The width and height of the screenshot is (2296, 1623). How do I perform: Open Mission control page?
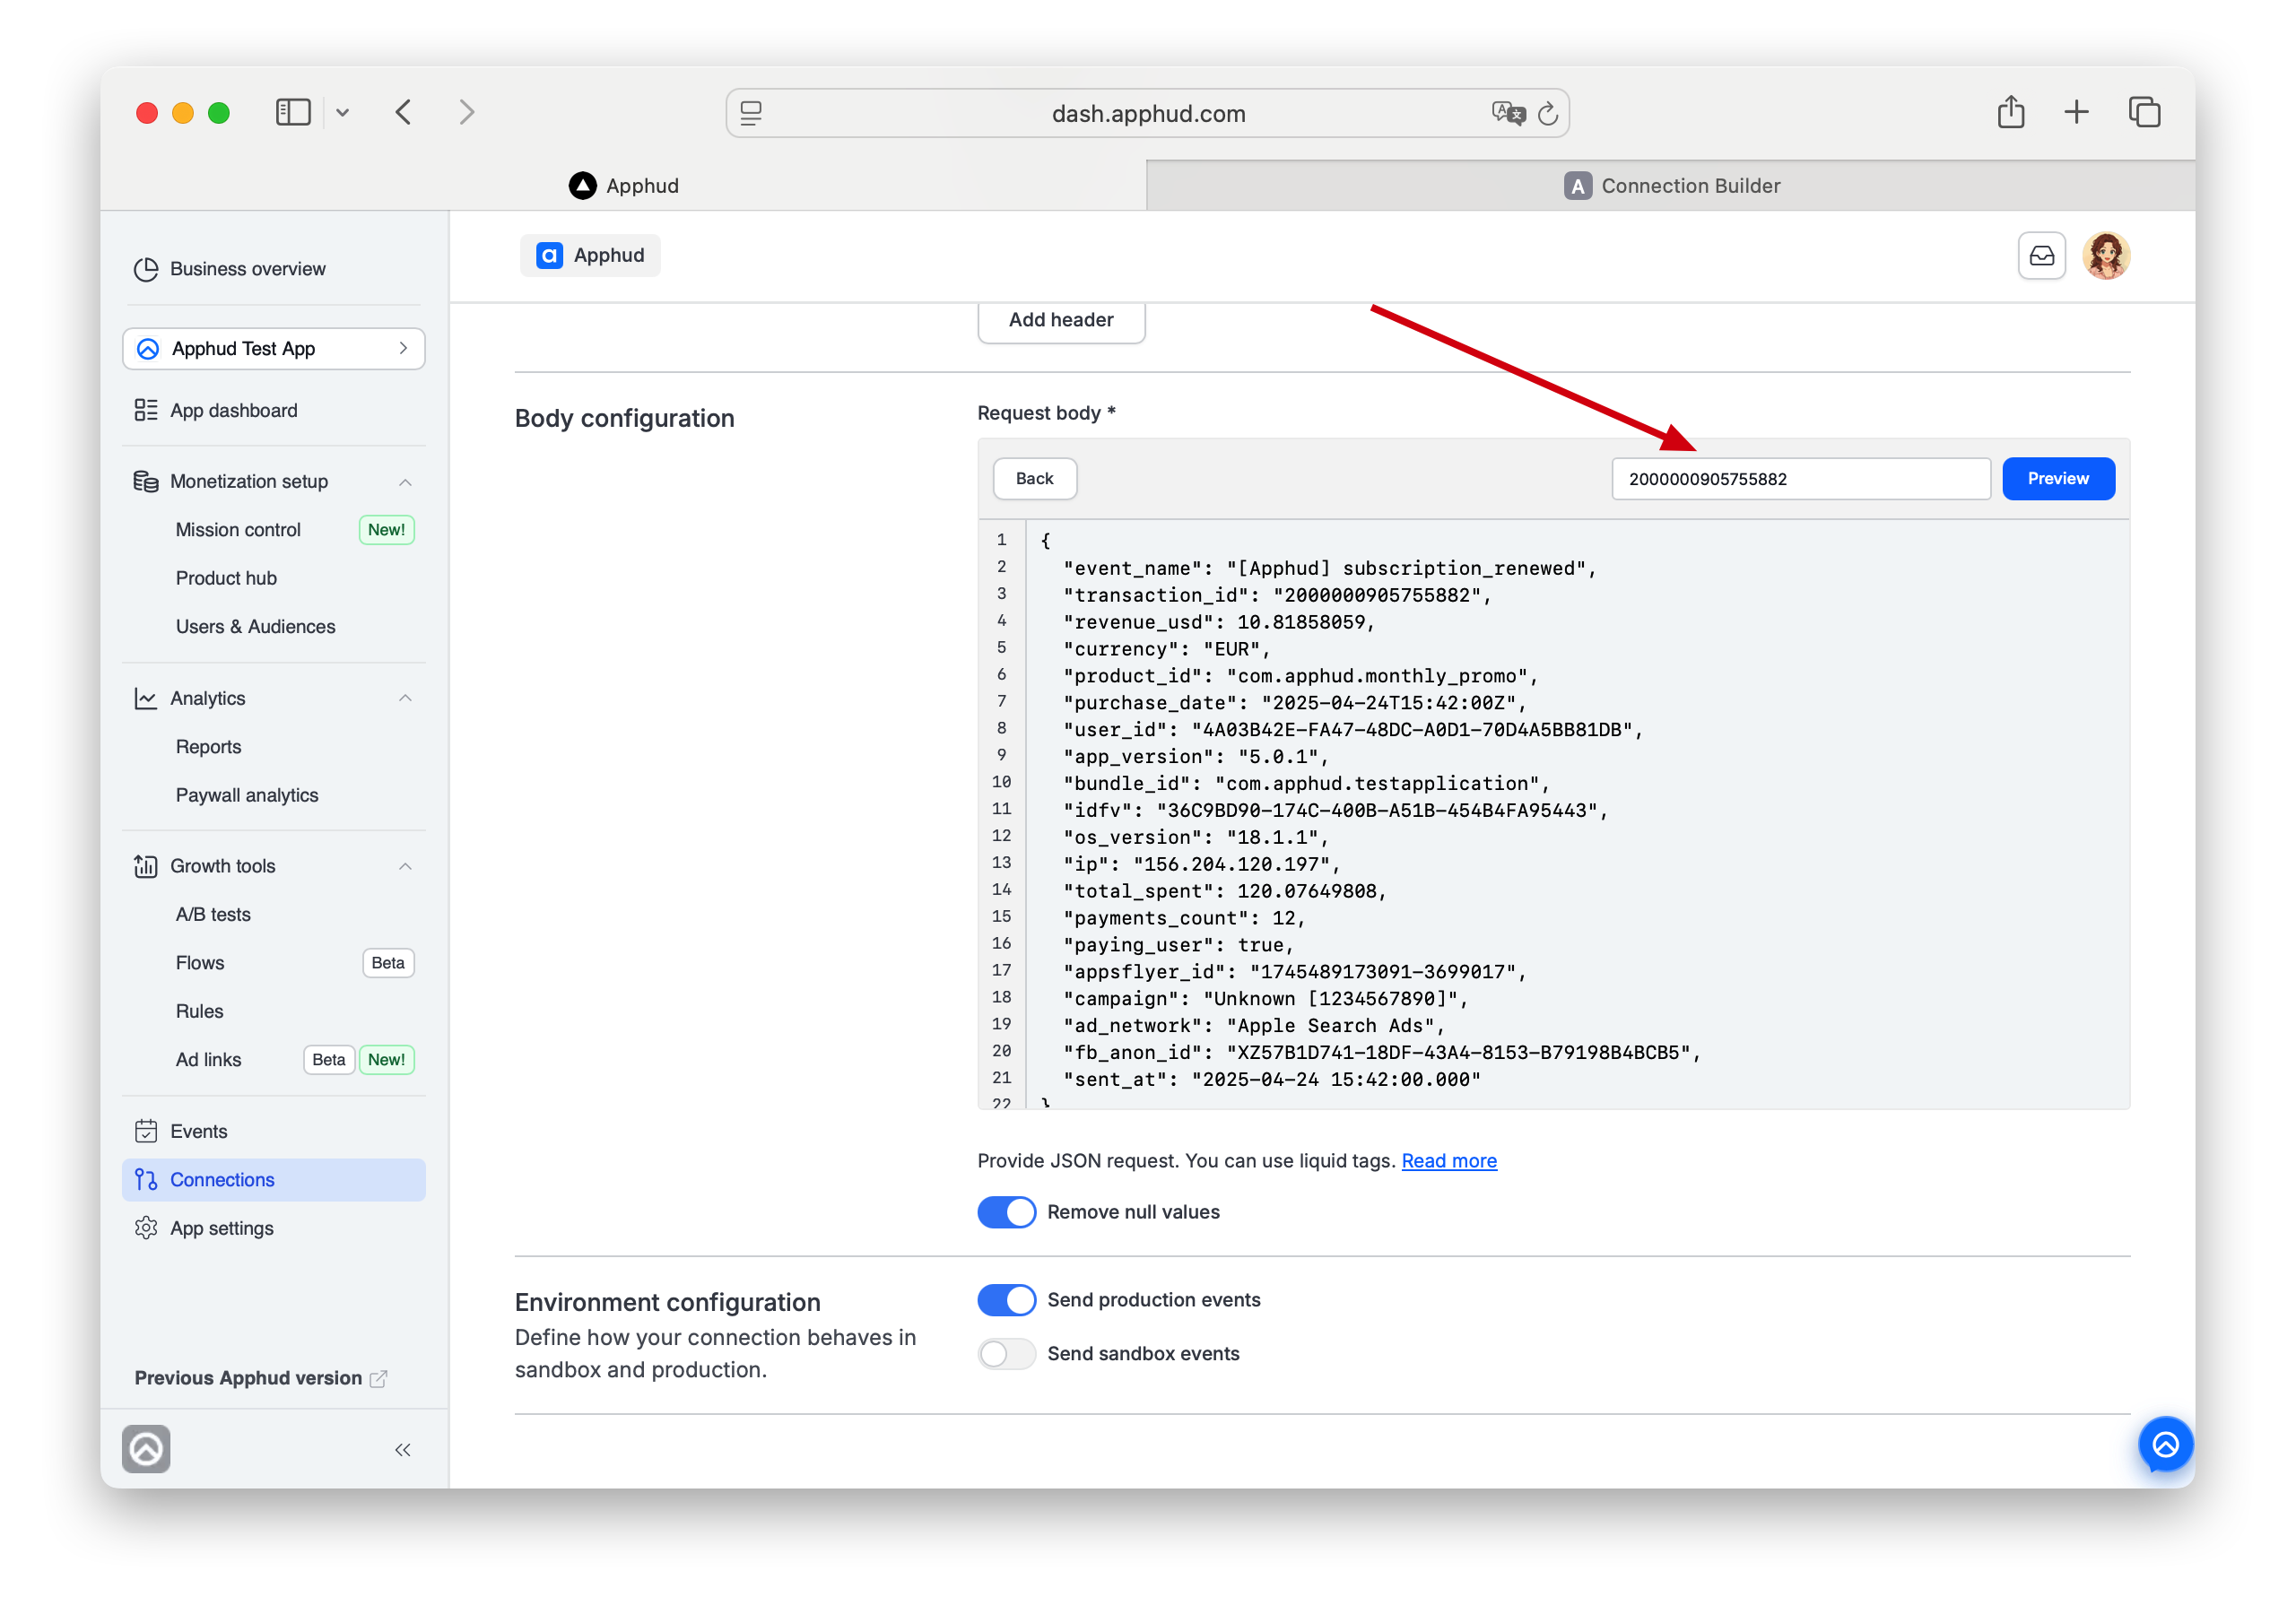coord(238,530)
